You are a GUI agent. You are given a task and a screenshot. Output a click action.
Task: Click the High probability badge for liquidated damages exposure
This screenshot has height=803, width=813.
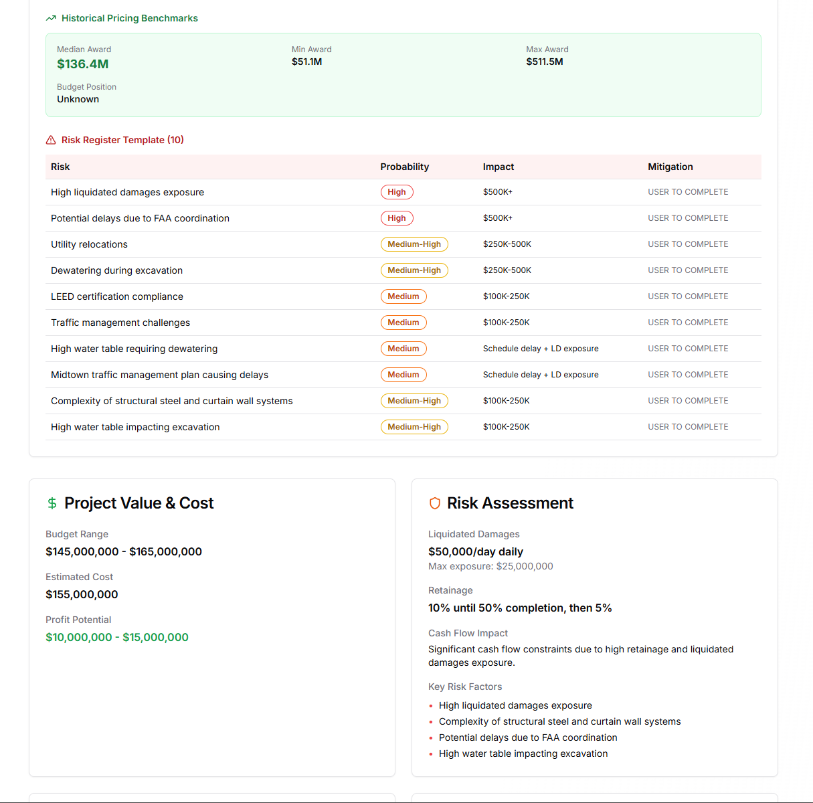[397, 192]
